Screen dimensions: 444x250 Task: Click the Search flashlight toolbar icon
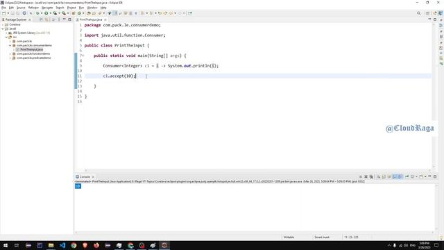click(x=100, y=13)
